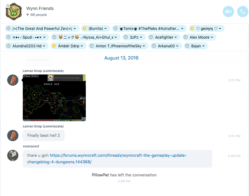Click the away status icon beside Ámbér Dérp

pyautogui.click(x=54, y=46)
